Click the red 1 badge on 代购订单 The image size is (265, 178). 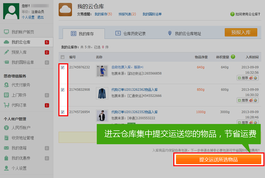tap(47, 105)
